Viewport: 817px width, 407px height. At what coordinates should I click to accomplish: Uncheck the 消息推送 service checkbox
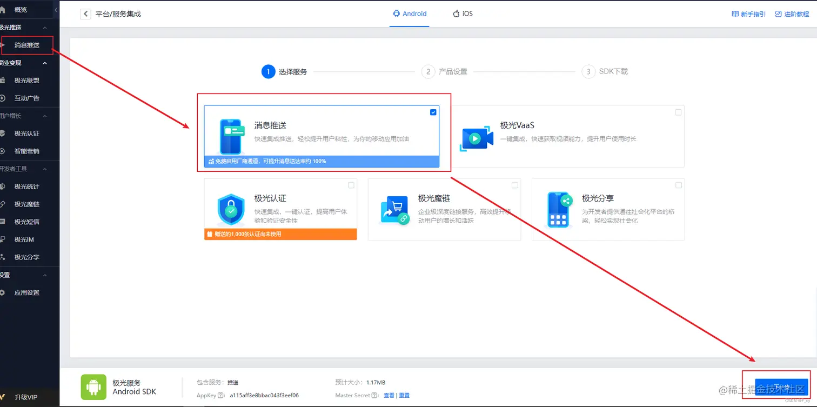pyautogui.click(x=433, y=112)
